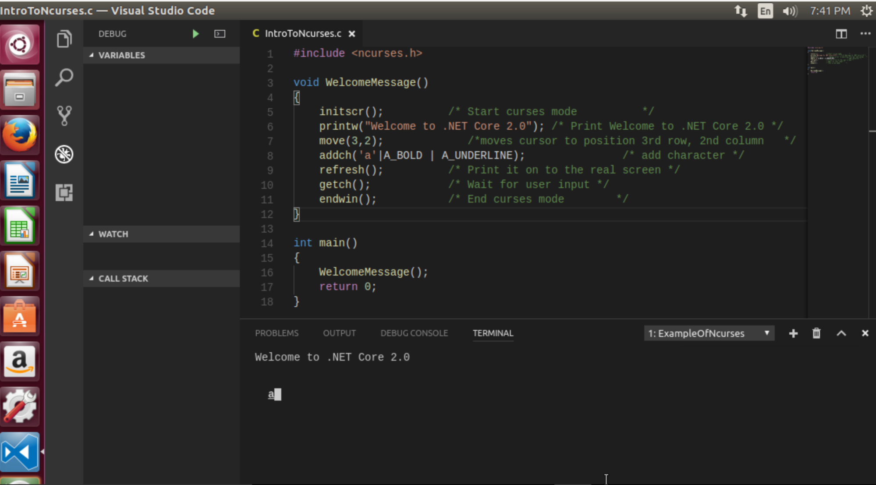Viewport: 876px width, 485px height.
Task: Open the Search view in activity bar
Action: [64, 78]
